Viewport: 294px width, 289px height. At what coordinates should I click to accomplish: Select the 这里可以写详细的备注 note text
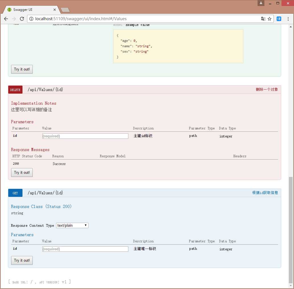pos(31,110)
